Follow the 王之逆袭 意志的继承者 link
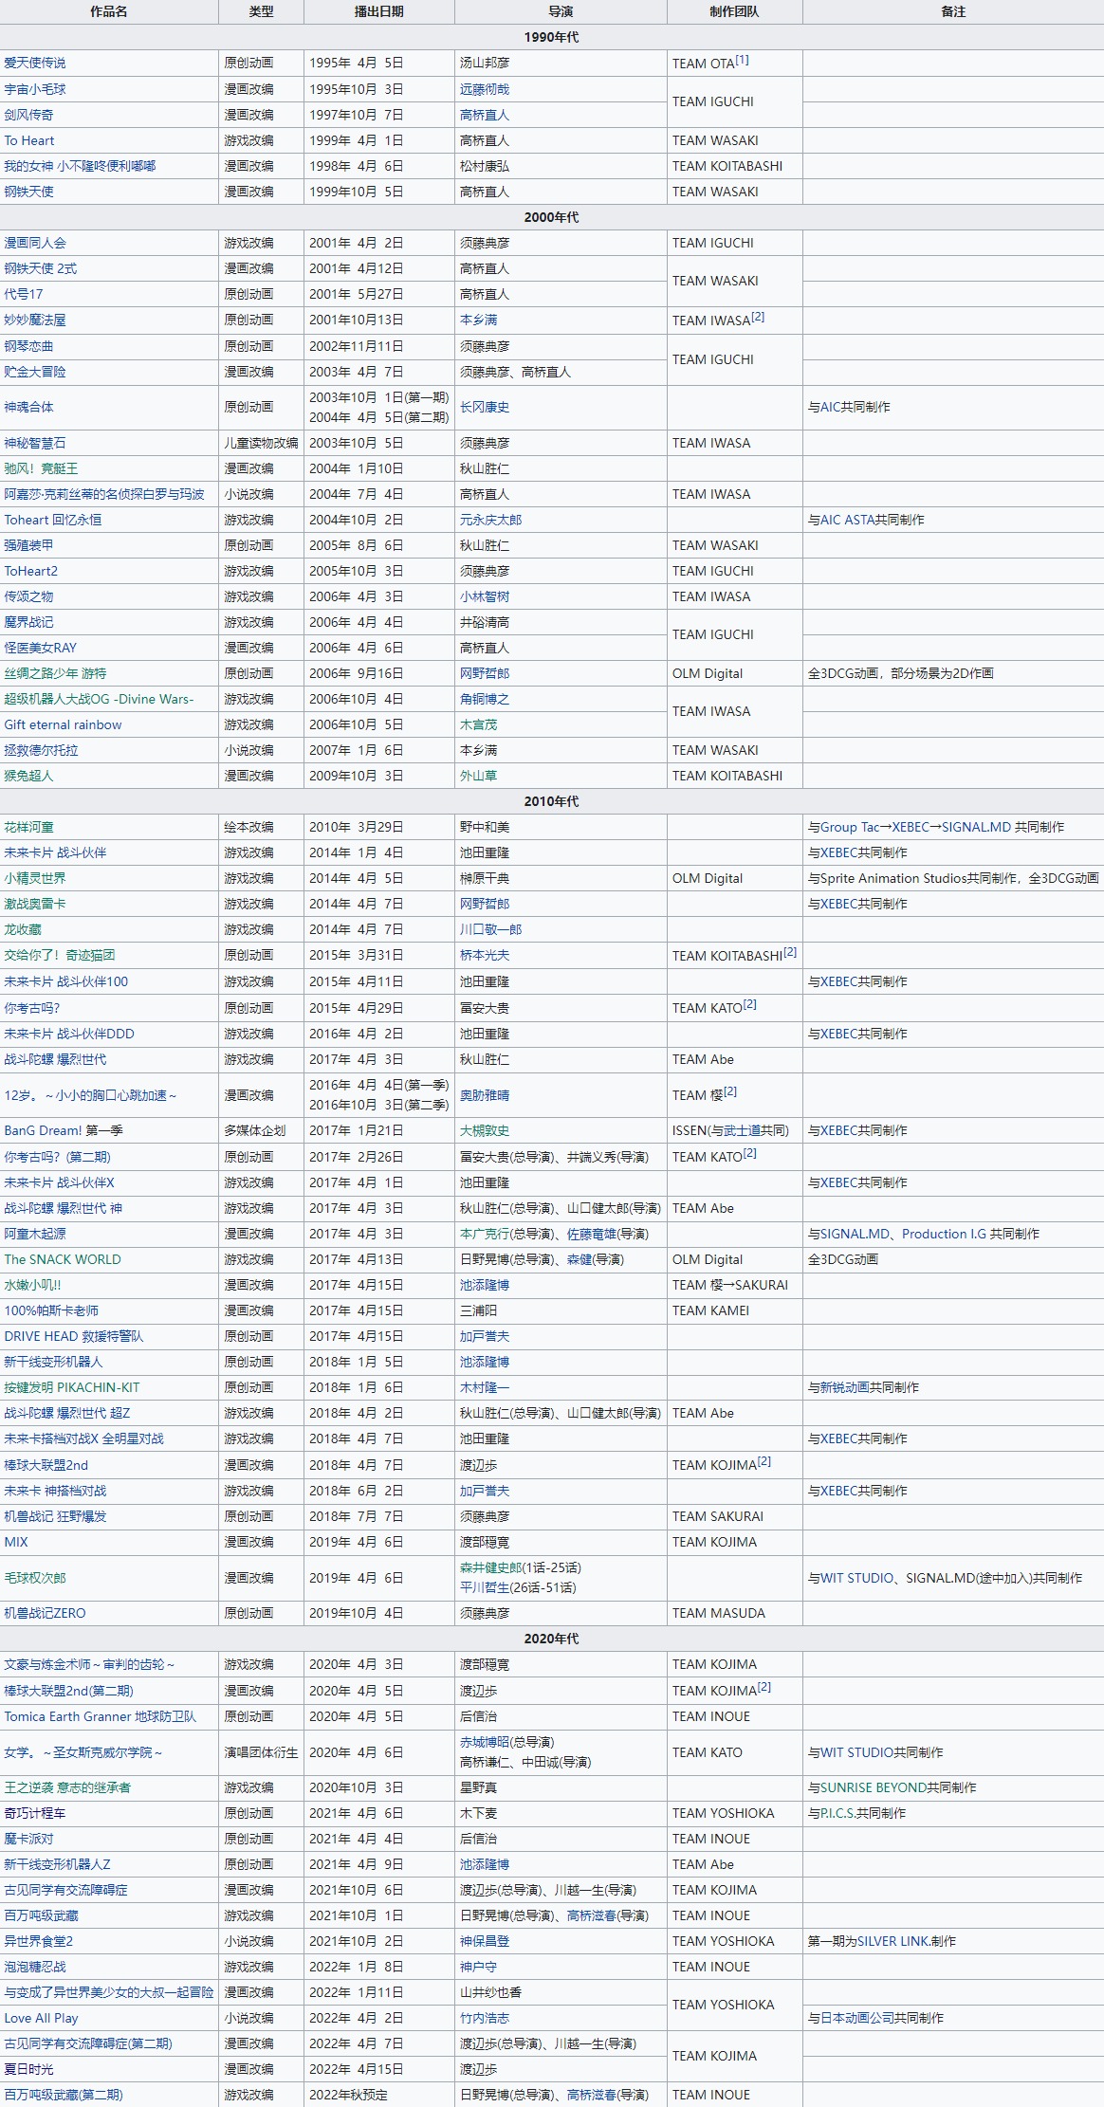The image size is (1104, 2107). click(67, 1787)
